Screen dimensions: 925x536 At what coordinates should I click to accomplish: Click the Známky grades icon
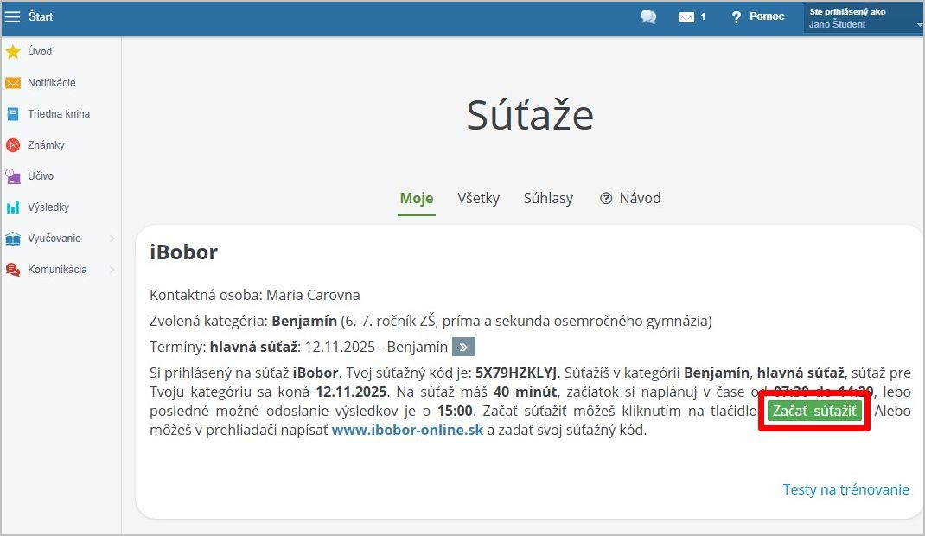[x=13, y=145]
